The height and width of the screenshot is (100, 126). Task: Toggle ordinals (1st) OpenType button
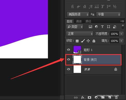pyautogui.click(x=108, y=7)
